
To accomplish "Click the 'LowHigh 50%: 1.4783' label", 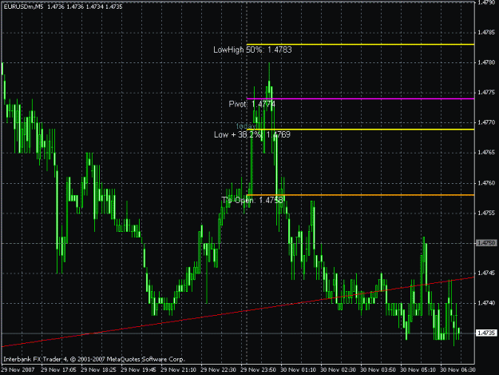I will coord(252,50).
